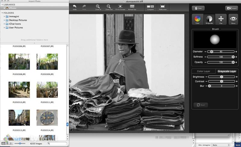Expand the Desktop Pictures folder
Viewport: 241px width, 147px height.
5,20
